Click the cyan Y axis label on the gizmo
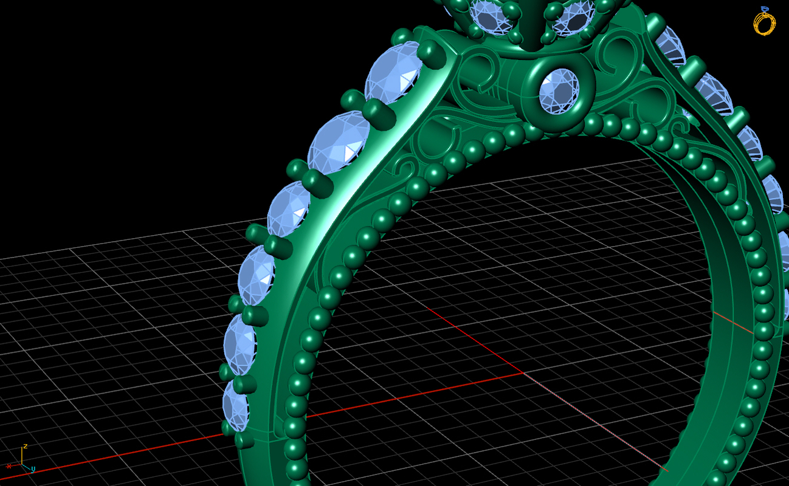789x486 pixels. pyautogui.click(x=33, y=469)
